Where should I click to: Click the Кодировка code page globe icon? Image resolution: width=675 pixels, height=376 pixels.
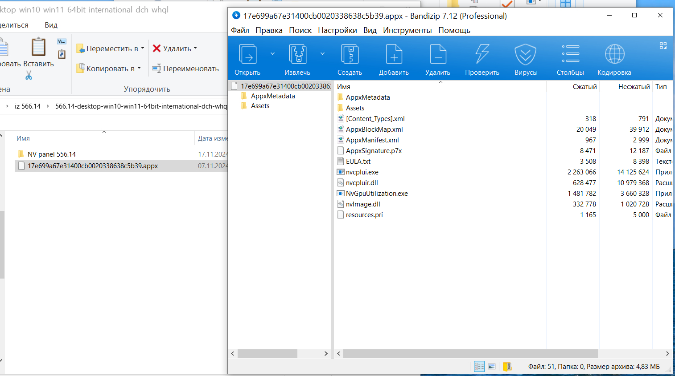(x=614, y=54)
